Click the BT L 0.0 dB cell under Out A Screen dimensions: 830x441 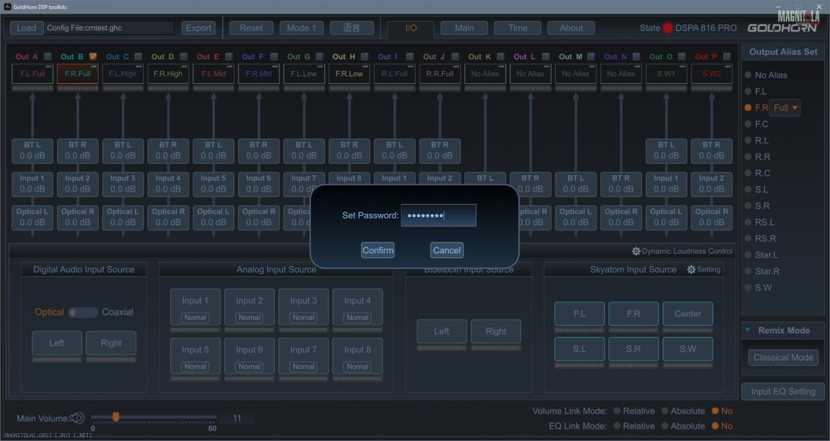pyautogui.click(x=32, y=150)
